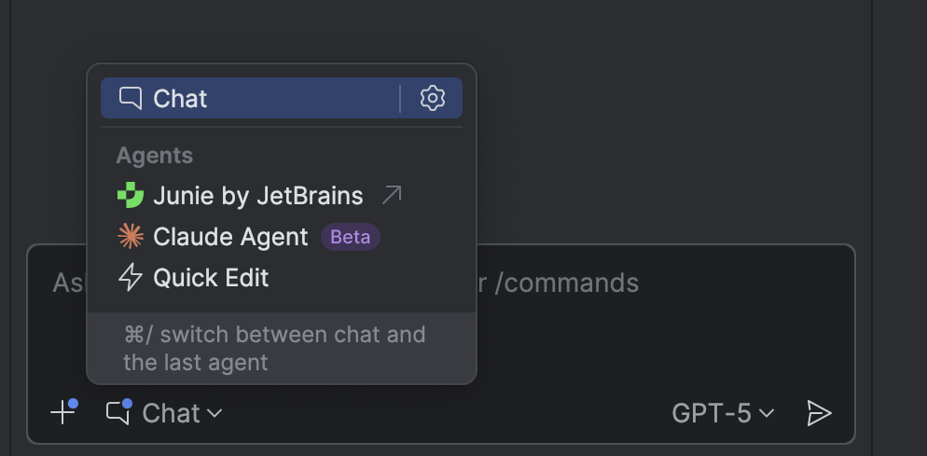The height and width of the screenshot is (456, 927).
Task: Click the Beta badge next to Claude Agent
Action: point(351,237)
